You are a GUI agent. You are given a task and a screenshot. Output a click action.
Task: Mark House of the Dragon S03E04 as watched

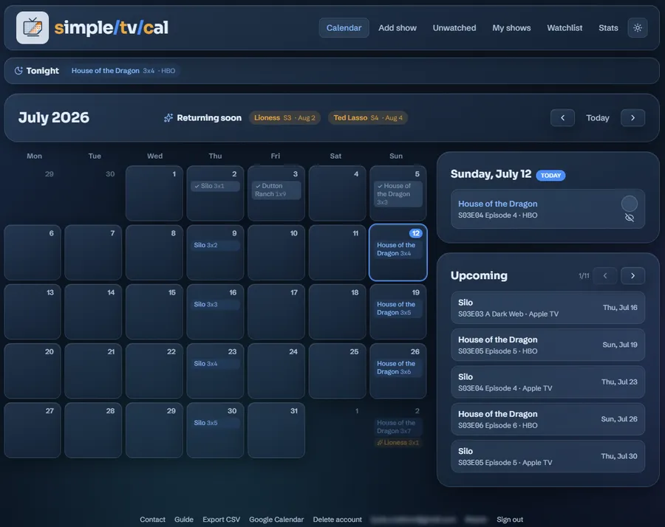click(x=630, y=204)
